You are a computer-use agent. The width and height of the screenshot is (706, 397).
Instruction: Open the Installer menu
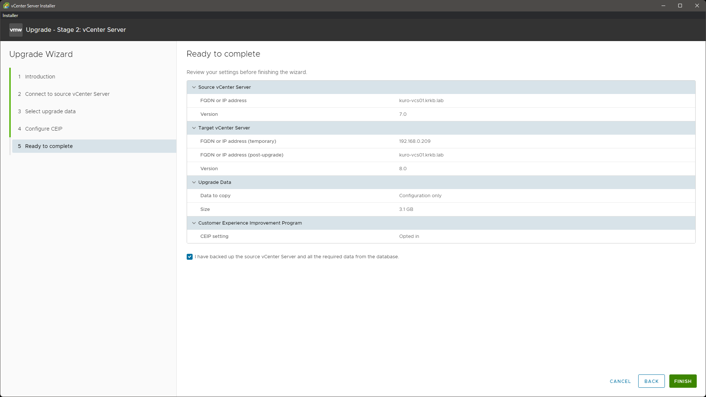coord(10,16)
